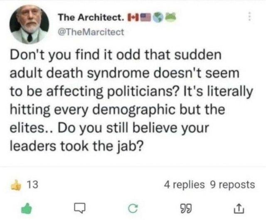Show the 9 reposts list
The height and width of the screenshot is (220, 266).
click(232, 184)
